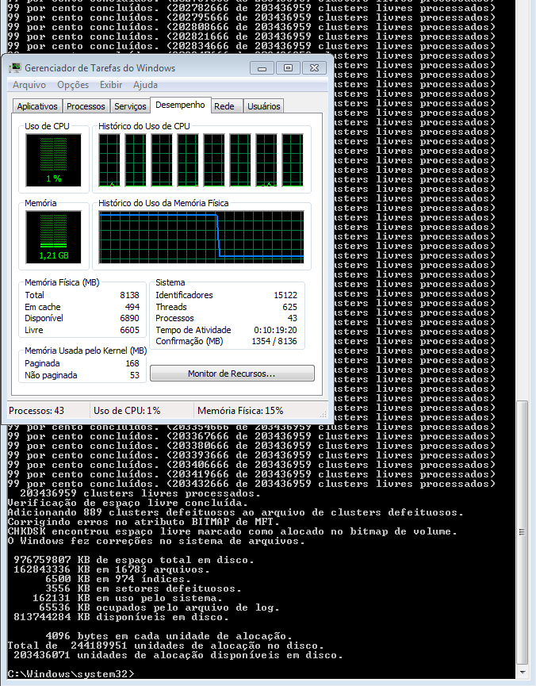Click the Task Manager resize grip
The height and width of the screenshot is (686, 536).
click(324, 413)
